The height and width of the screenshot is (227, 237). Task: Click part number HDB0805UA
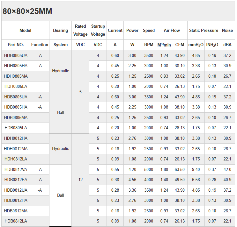tap(16, 97)
